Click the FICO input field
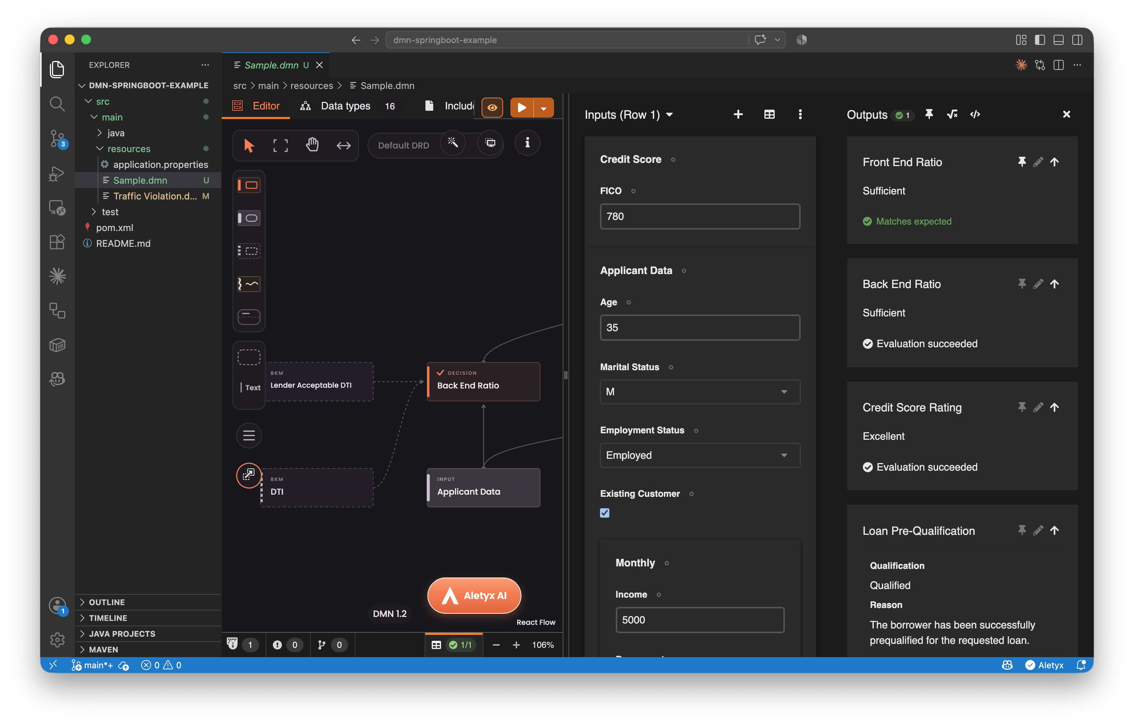This screenshot has width=1134, height=726. pos(700,216)
